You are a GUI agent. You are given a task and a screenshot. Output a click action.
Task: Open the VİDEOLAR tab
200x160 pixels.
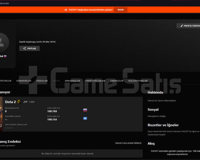click(42, 81)
